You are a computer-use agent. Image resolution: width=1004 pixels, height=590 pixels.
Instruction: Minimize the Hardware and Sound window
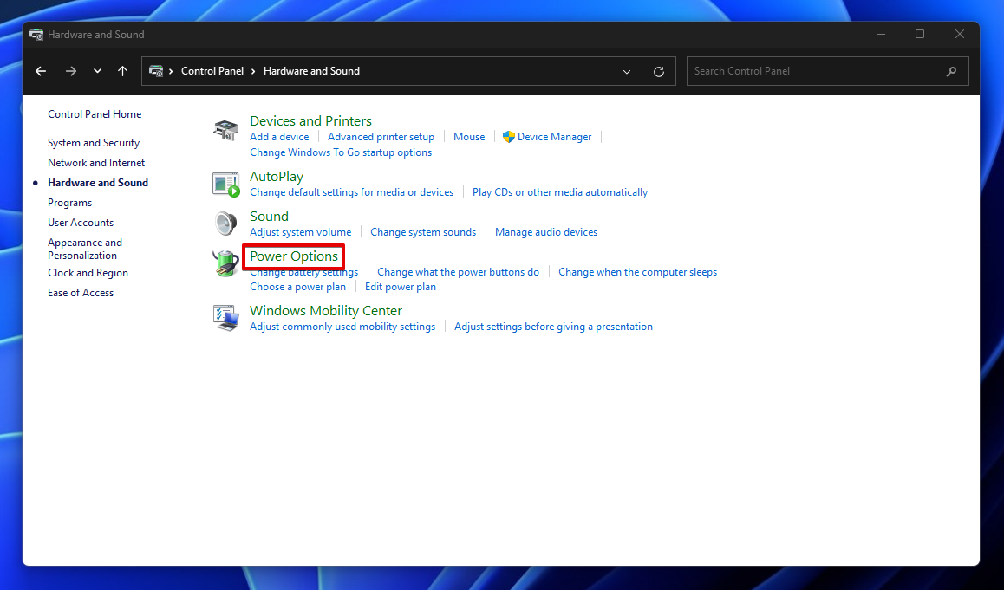point(881,34)
